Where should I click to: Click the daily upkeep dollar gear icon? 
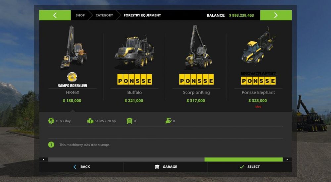(x=51, y=121)
